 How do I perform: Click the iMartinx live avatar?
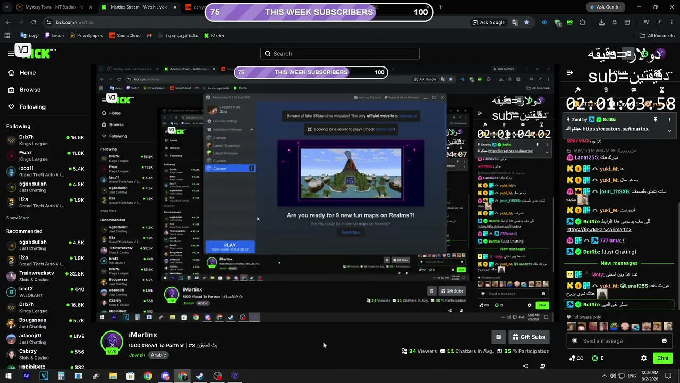coord(112,343)
